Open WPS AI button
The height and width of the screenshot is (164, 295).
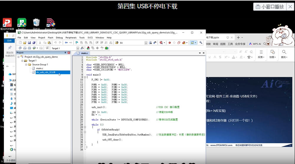255,44
